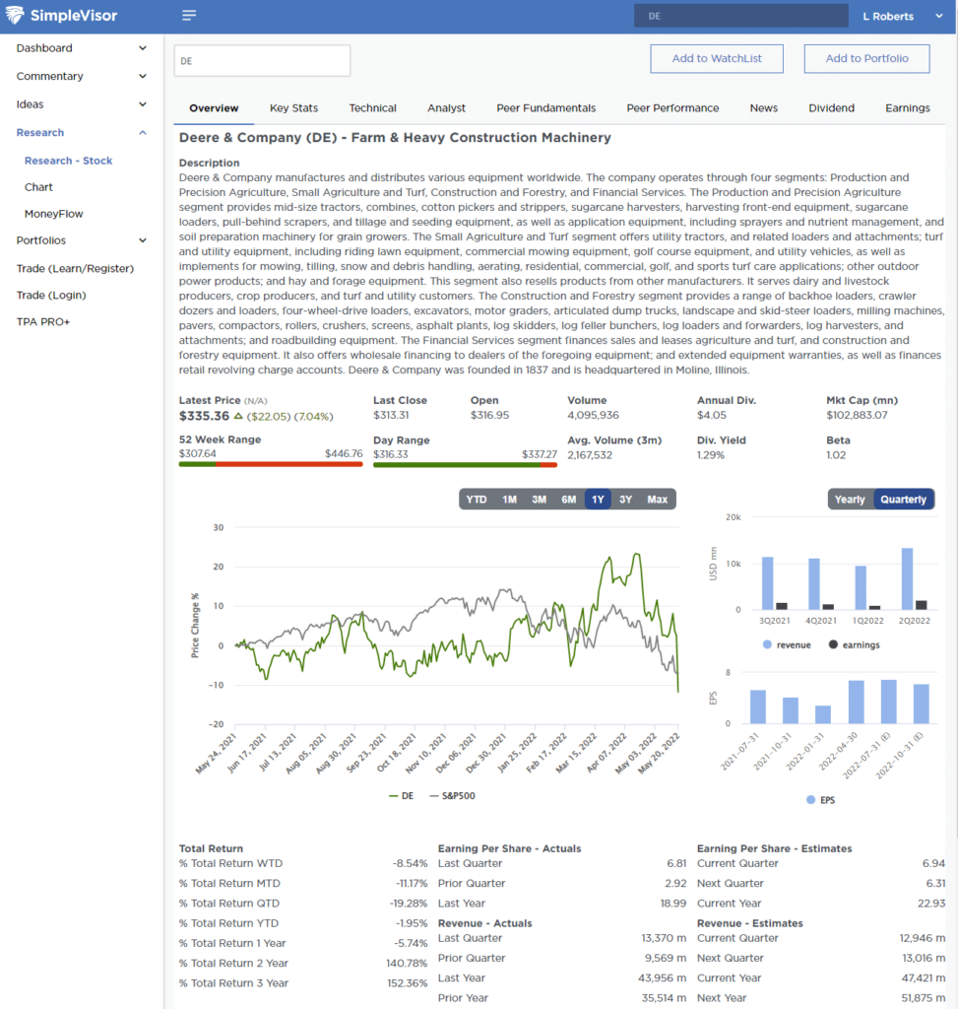Open the Chart sidebar item
Screen dimensions: 958x1009
point(38,187)
